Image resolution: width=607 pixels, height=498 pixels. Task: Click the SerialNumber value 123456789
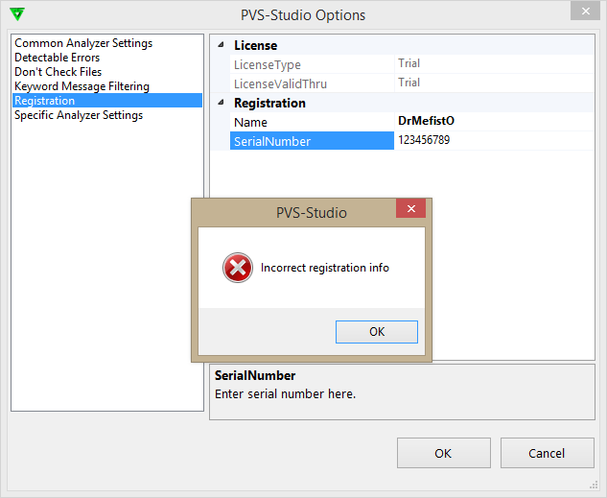click(x=423, y=140)
